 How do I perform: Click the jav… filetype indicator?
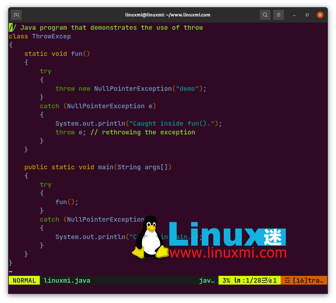[207, 280]
